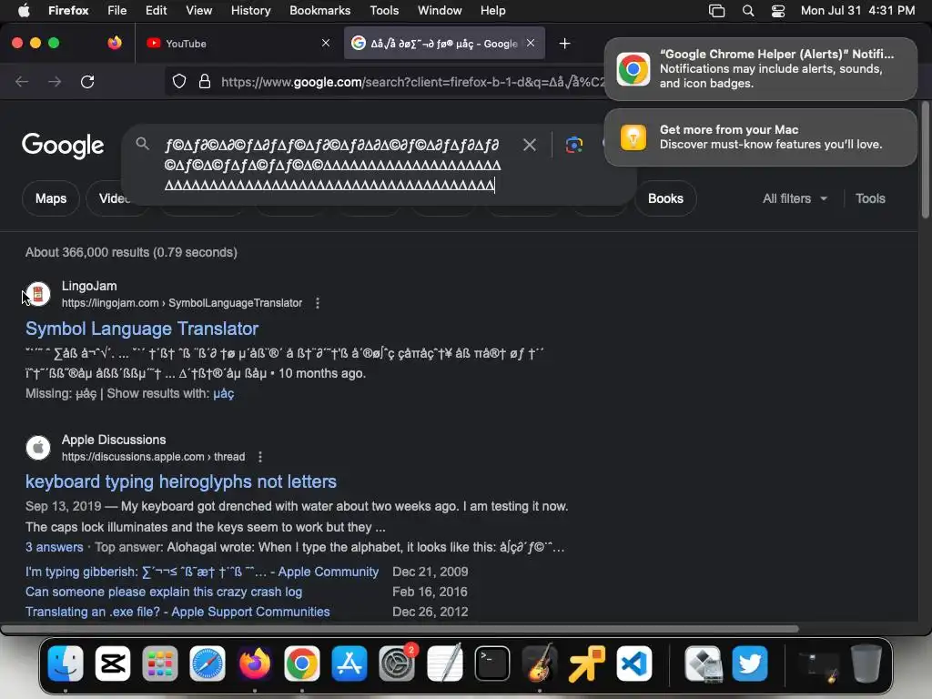Expand the All filters dropdown
The image size is (932, 699).
click(x=795, y=198)
